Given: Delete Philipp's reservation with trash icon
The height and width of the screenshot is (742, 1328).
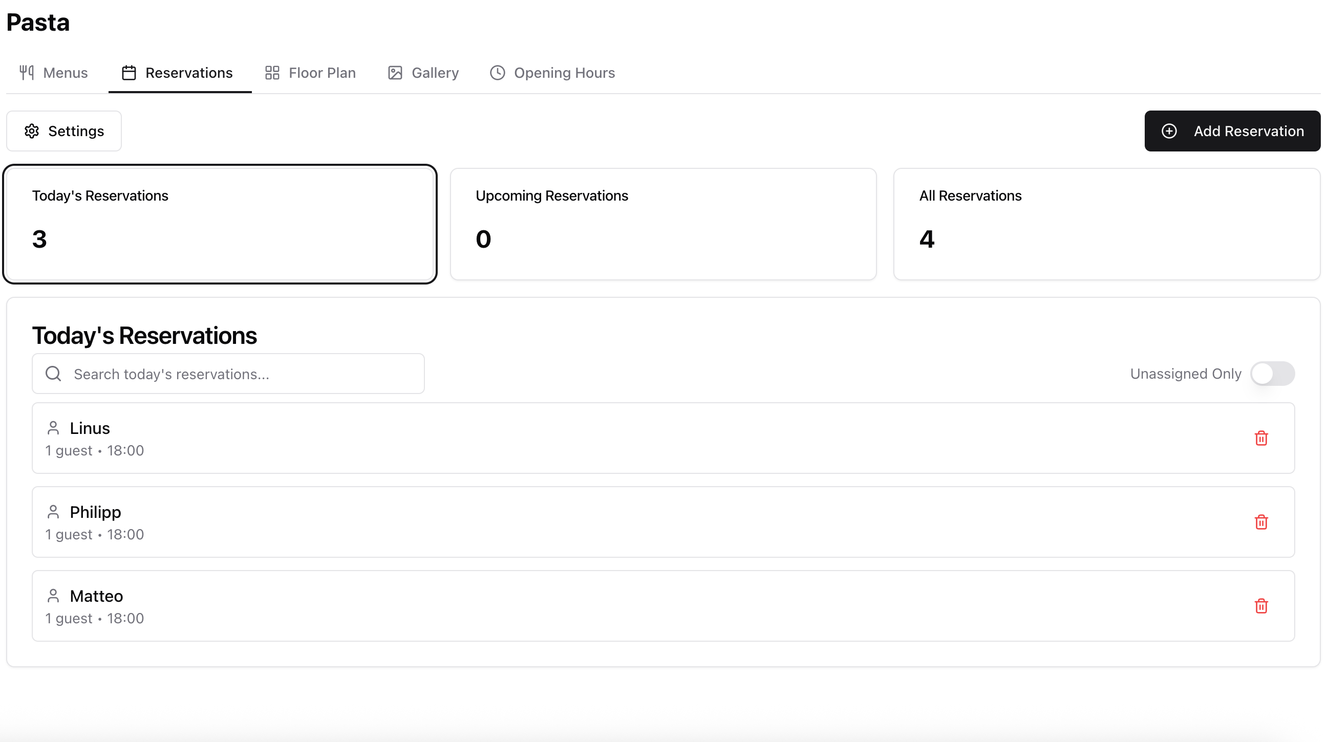Looking at the screenshot, I should pos(1261,522).
